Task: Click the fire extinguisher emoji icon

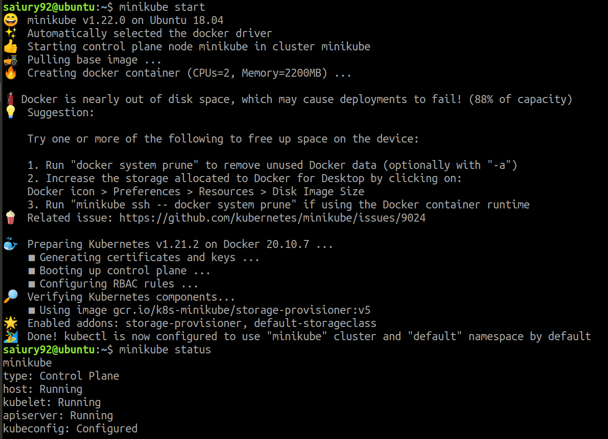Action: pos(10,99)
